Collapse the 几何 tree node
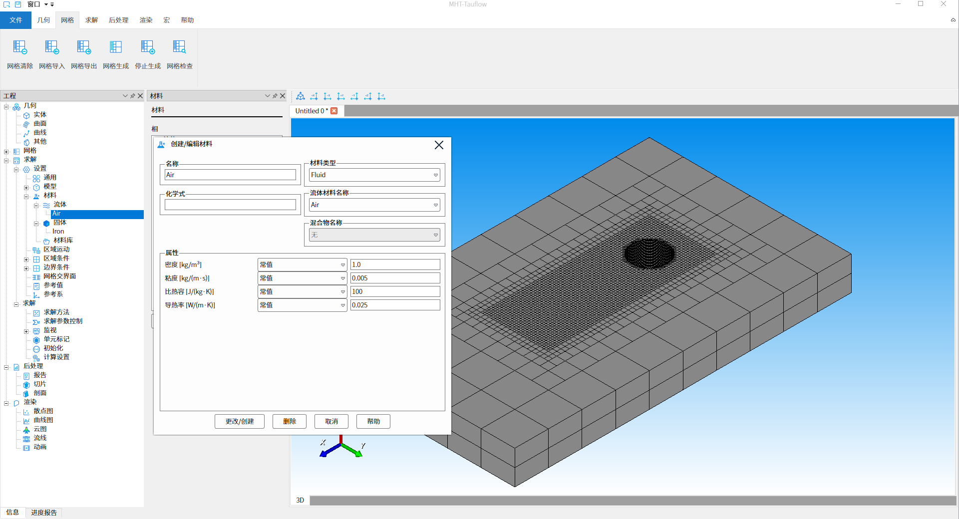The image size is (959, 519). point(6,107)
